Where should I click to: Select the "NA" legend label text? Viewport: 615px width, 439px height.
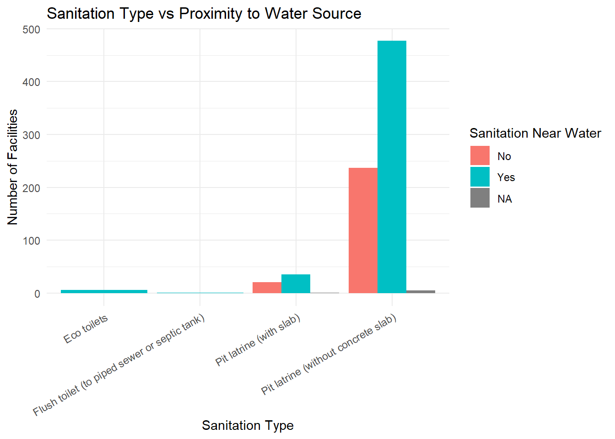pyautogui.click(x=504, y=199)
